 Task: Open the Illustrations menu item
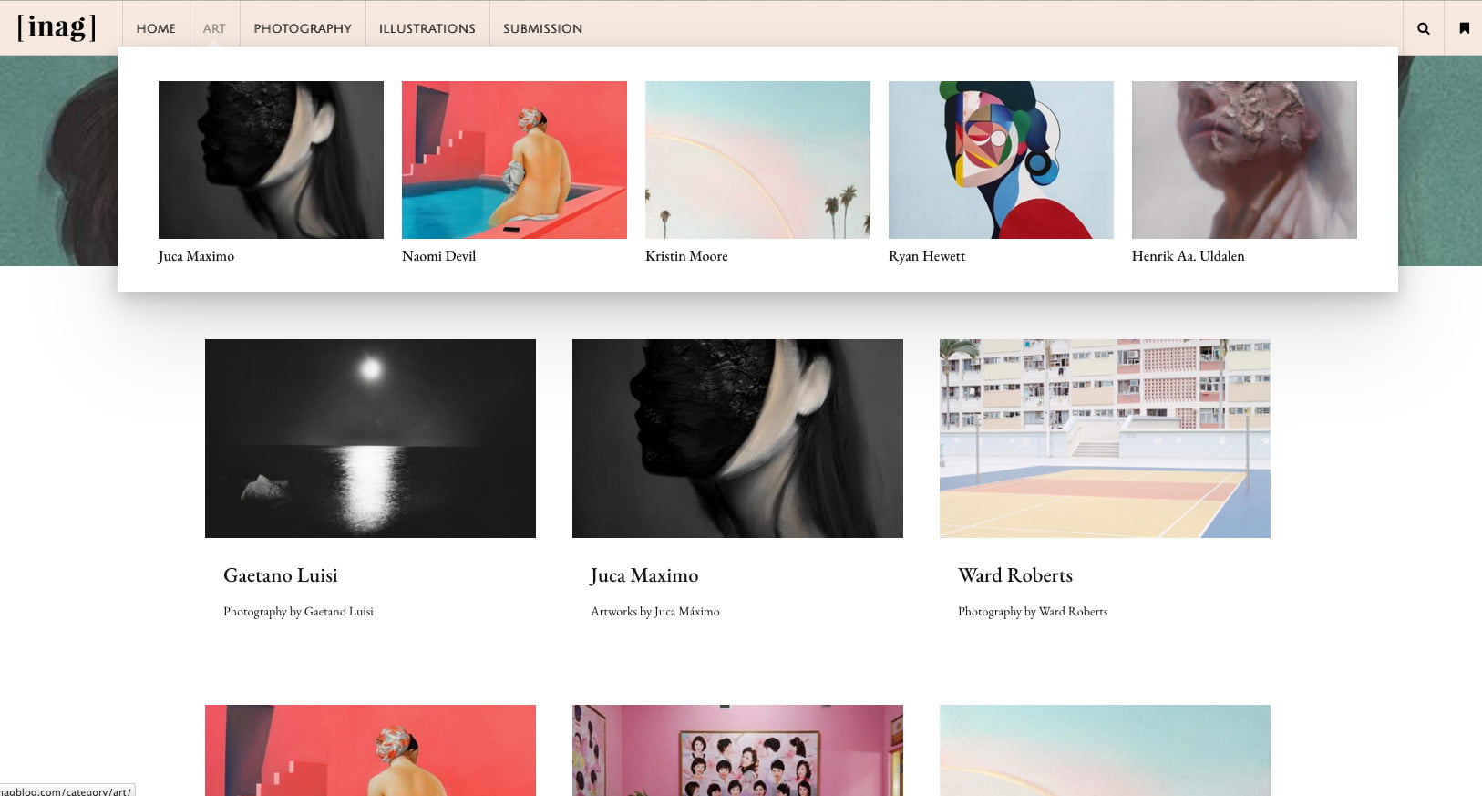coord(427,28)
